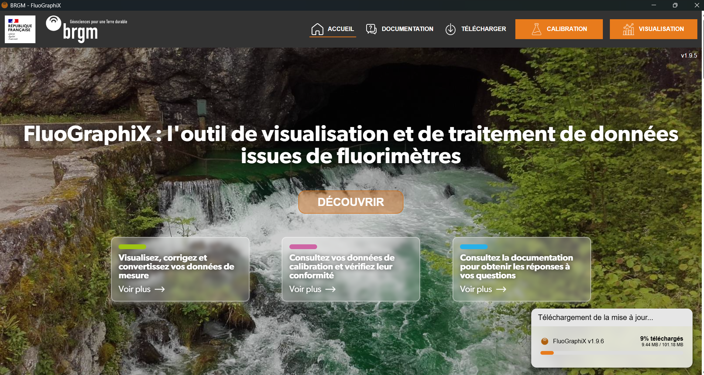Image resolution: width=704 pixels, height=375 pixels.
Task: Open Voir plus for documentation card
Action: [x=476, y=289]
